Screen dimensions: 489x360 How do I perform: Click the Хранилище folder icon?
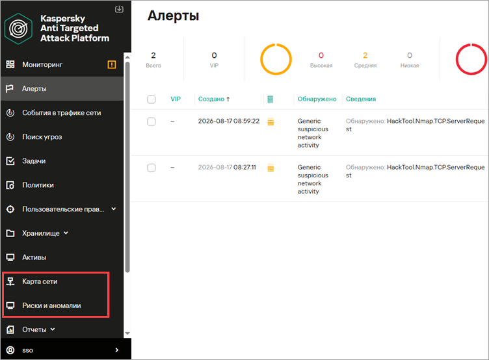pos(10,233)
